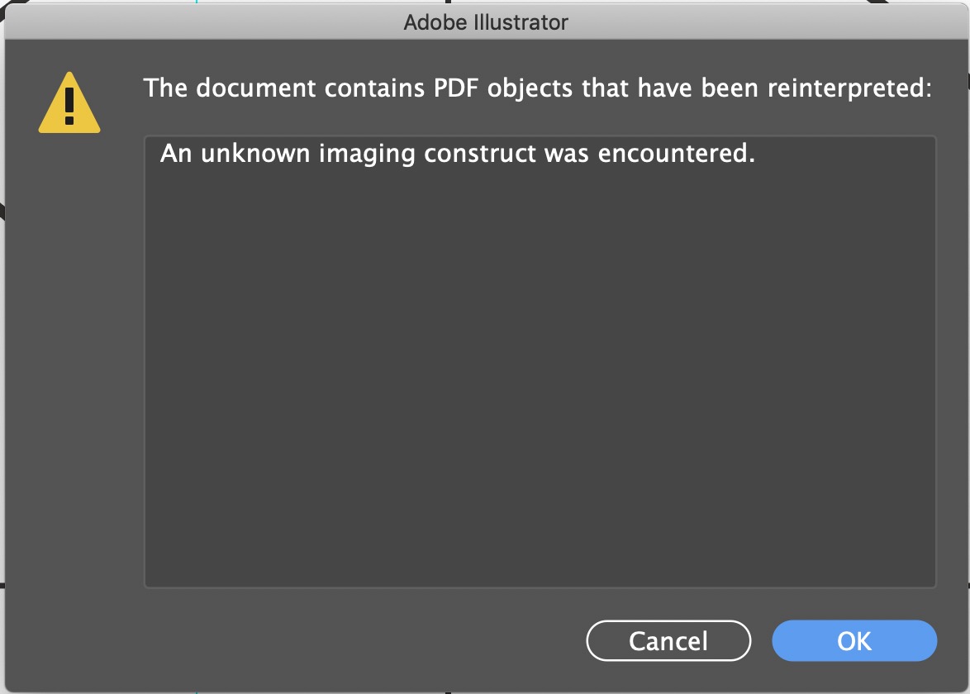
Task: Click the 'PDF objects have been reinterpreted' heading
Action: 538,88
